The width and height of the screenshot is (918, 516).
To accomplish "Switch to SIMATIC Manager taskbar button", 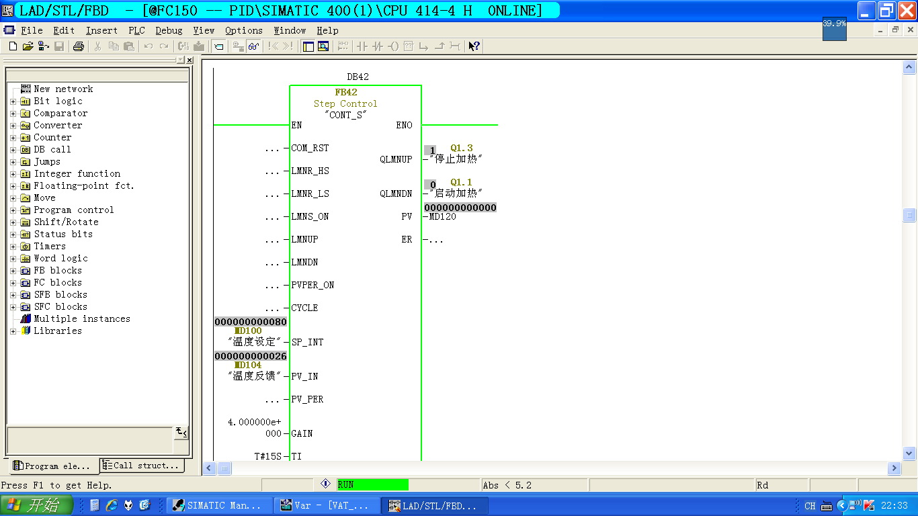I will [219, 505].
